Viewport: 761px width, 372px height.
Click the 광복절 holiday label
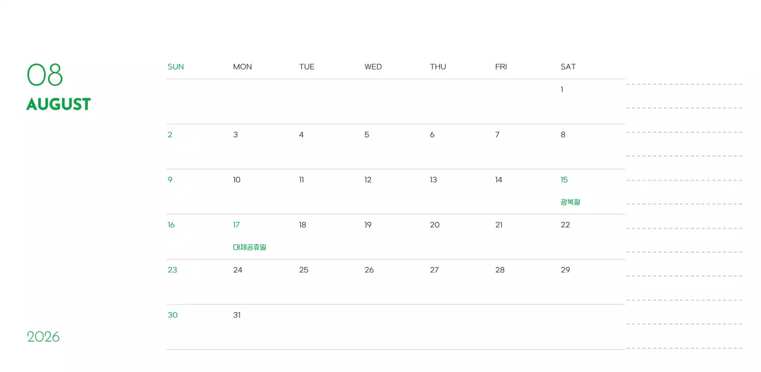tap(570, 202)
